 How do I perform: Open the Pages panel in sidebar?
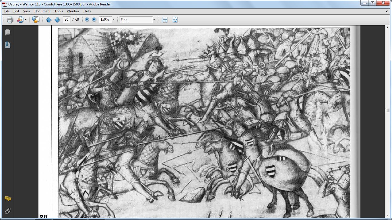click(8, 32)
